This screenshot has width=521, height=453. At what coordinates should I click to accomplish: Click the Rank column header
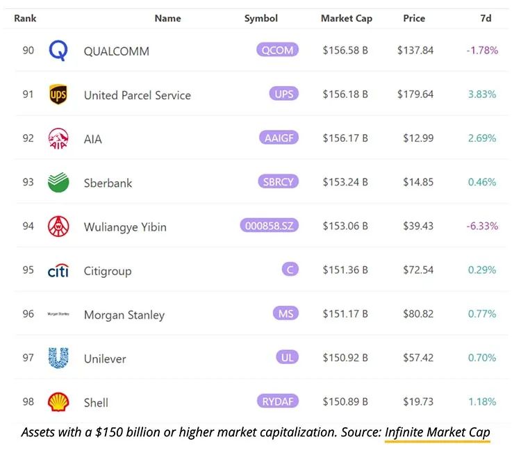(25, 19)
